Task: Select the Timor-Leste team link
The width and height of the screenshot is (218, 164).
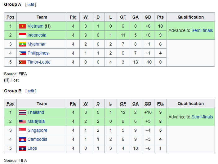Action: 39,62
